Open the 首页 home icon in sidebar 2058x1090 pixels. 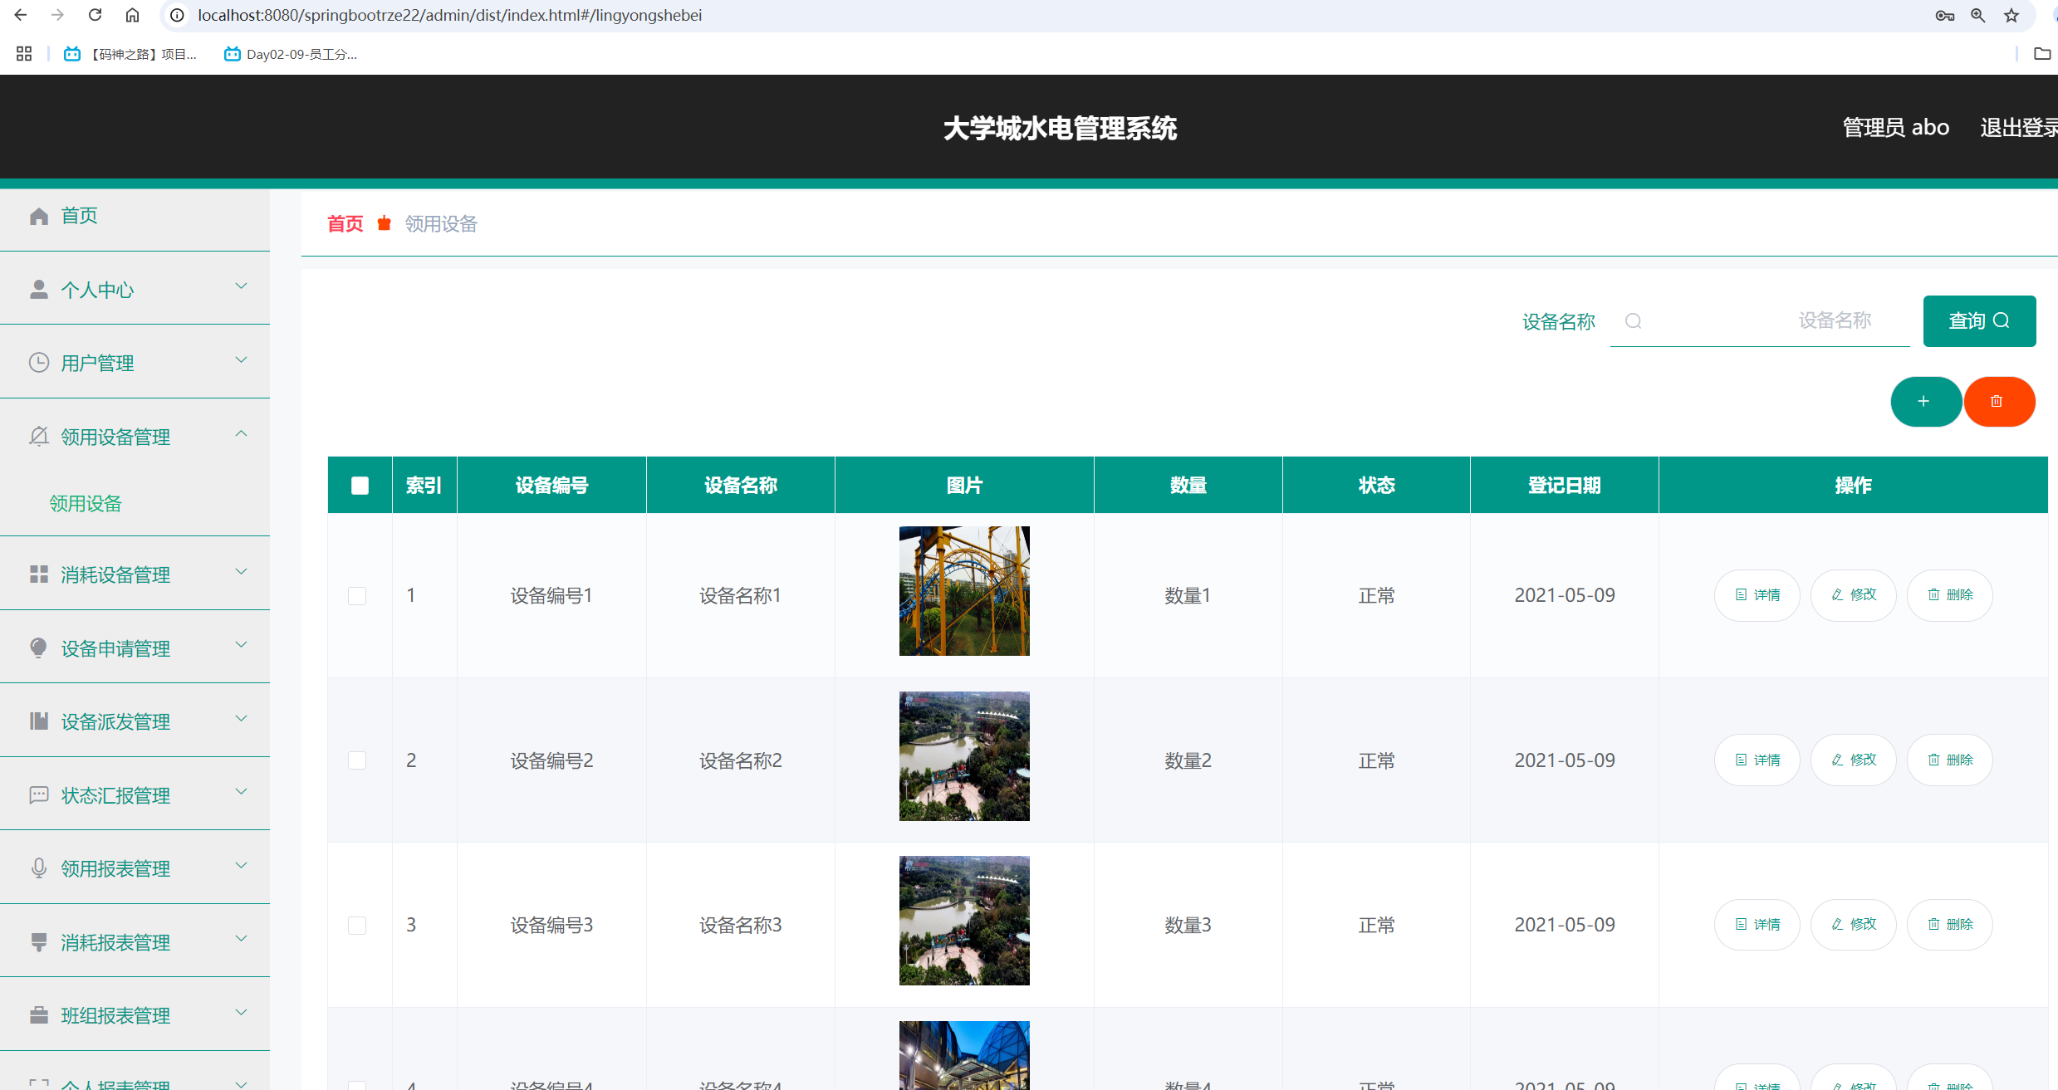coord(38,216)
